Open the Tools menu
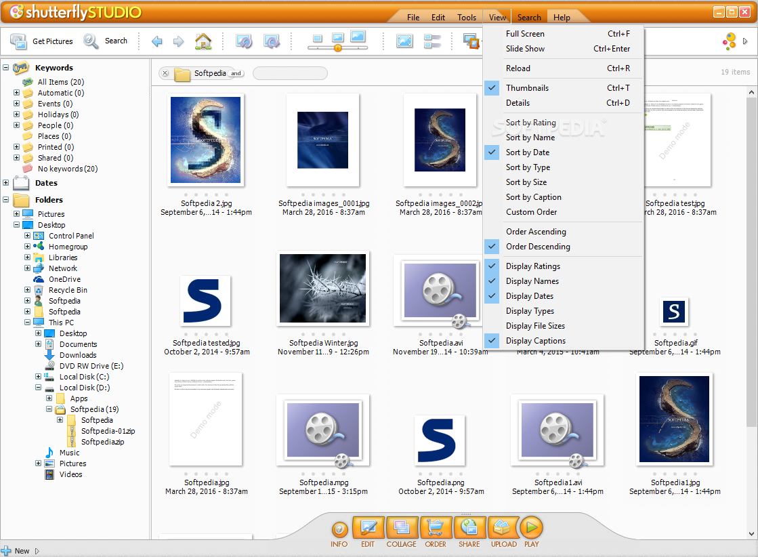The height and width of the screenshot is (557, 758). click(x=467, y=18)
